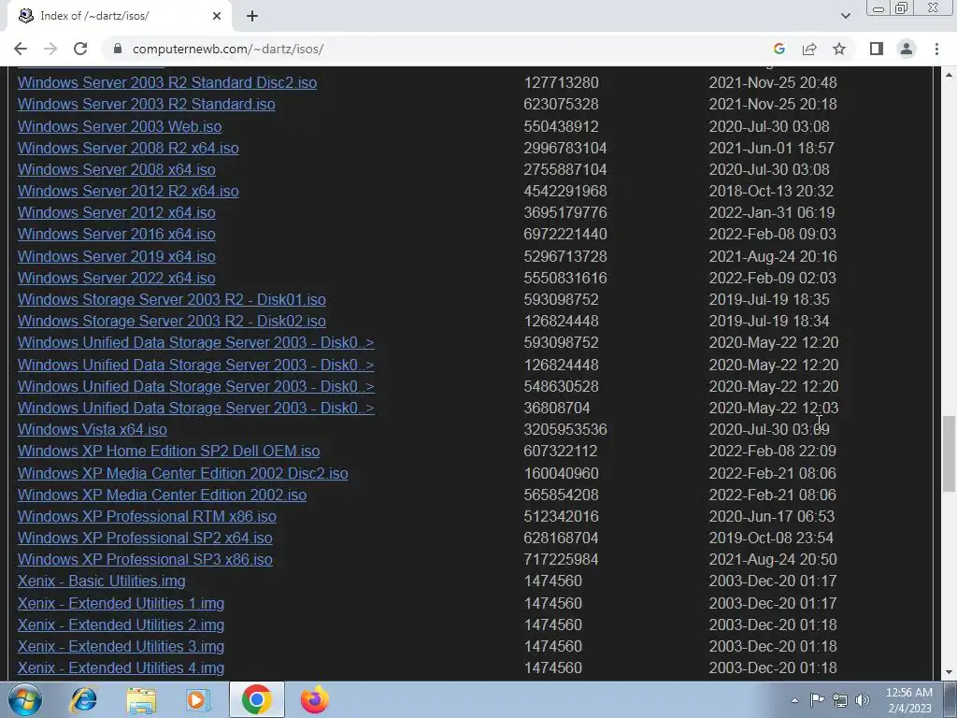Image resolution: width=957 pixels, height=718 pixels.
Task: Download Windows Server 2016 x64.iso
Action: point(117,234)
